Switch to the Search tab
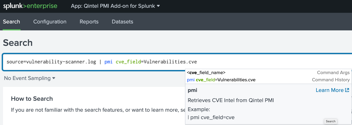This screenshot has width=352, height=125. (11, 22)
